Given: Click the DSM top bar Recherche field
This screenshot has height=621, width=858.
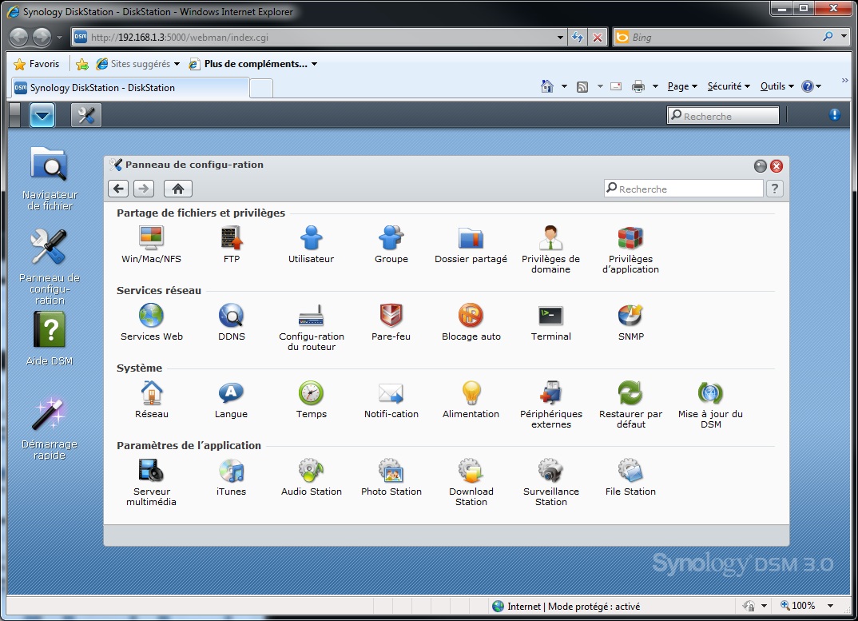Looking at the screenshot, I should click(723, 116).
